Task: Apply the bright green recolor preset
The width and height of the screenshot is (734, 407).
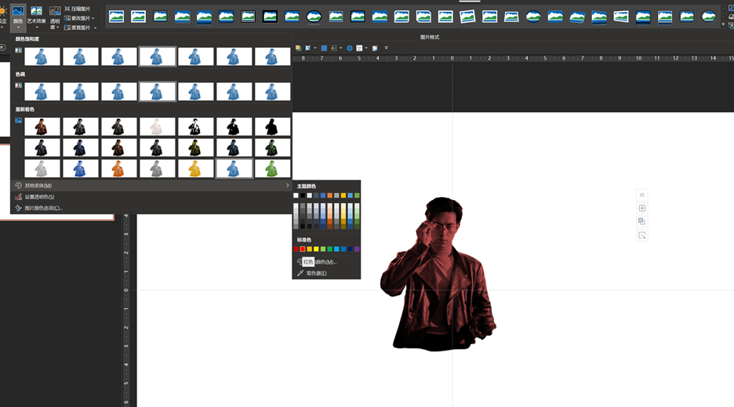Action: (x=272, y=169)
